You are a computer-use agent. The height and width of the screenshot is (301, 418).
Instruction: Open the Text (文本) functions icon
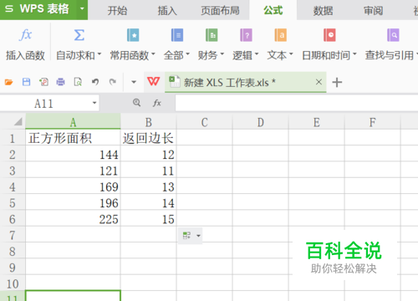(280, 35)
